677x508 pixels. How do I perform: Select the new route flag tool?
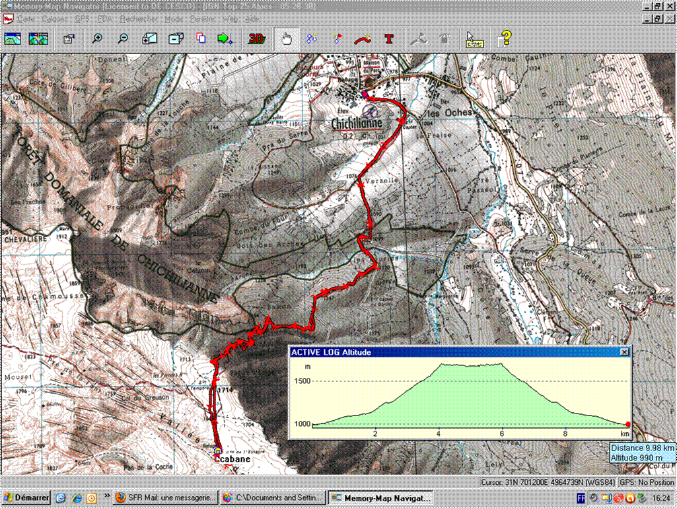pos(338,39)
